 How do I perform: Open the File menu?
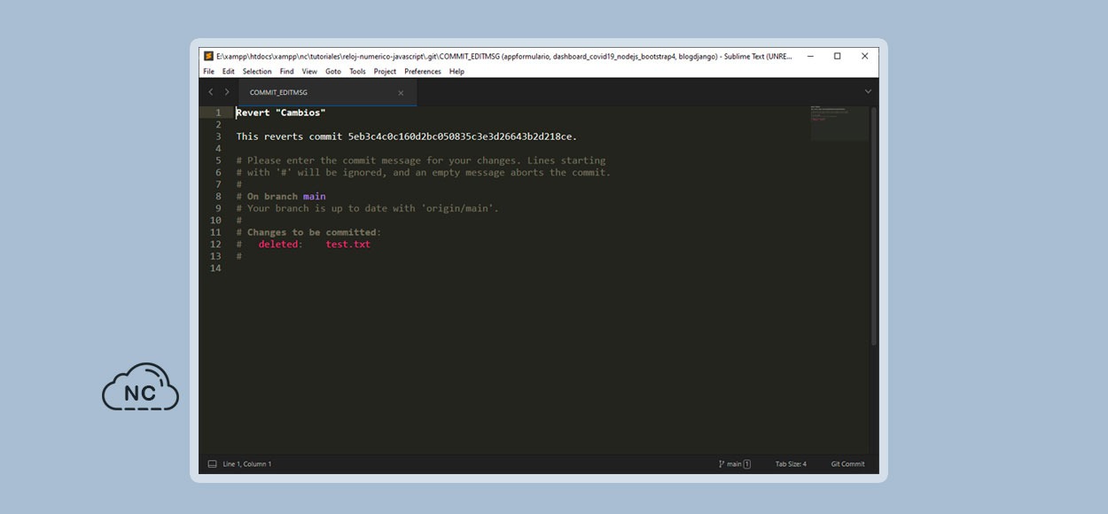coord(208,72)
